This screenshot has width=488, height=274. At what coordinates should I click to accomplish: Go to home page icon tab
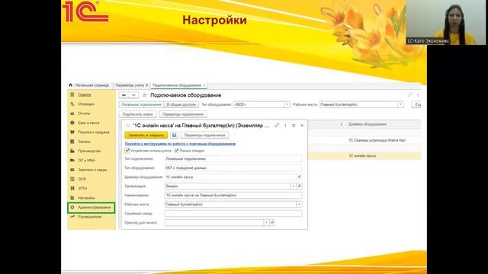(71, 85)
